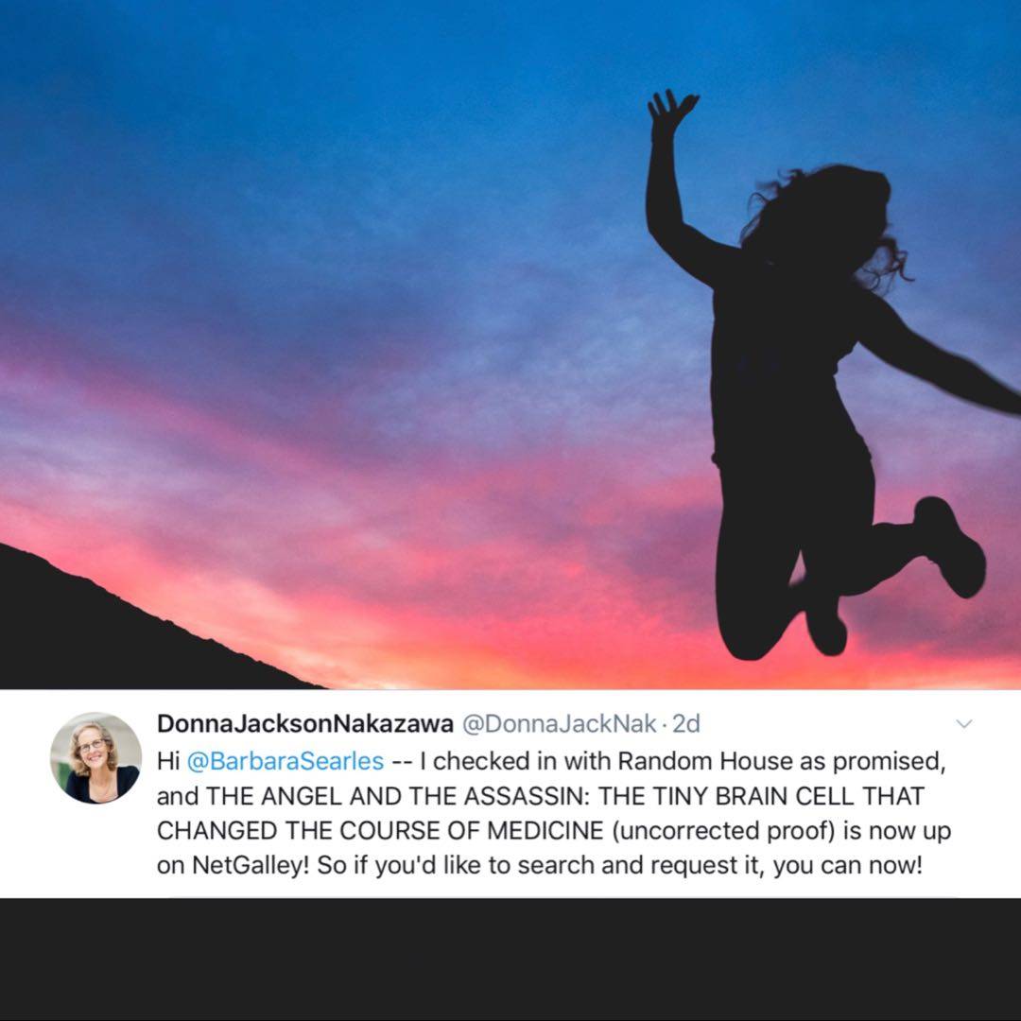Screen dimensions: 1021x1021
Task: Select the tweet body text
Action: tap(553, 813)
